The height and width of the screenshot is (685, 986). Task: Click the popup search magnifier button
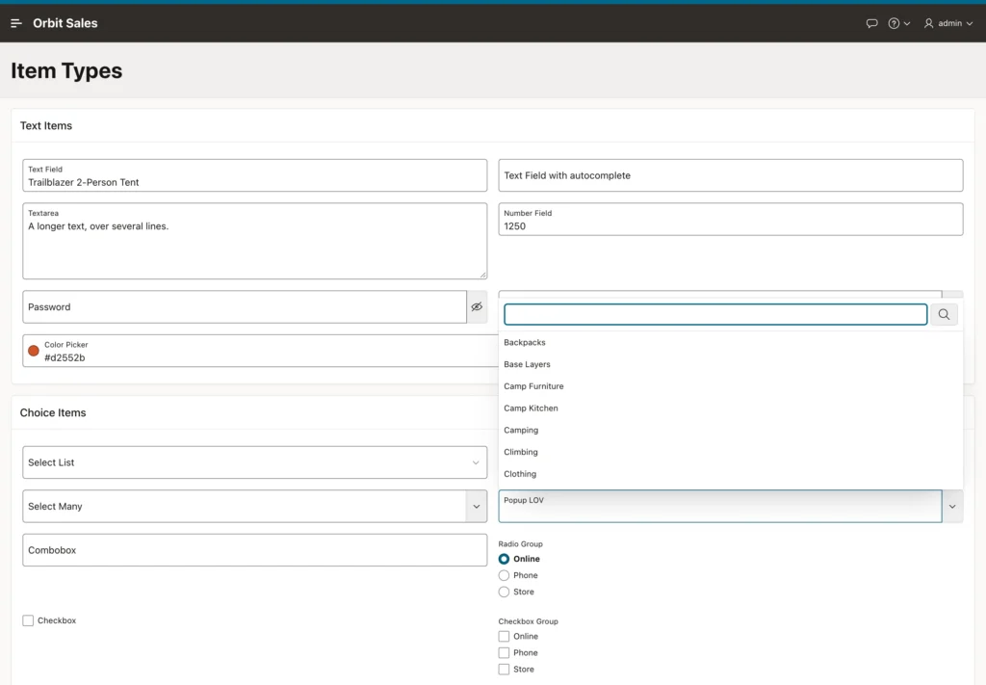click(944, 314)
